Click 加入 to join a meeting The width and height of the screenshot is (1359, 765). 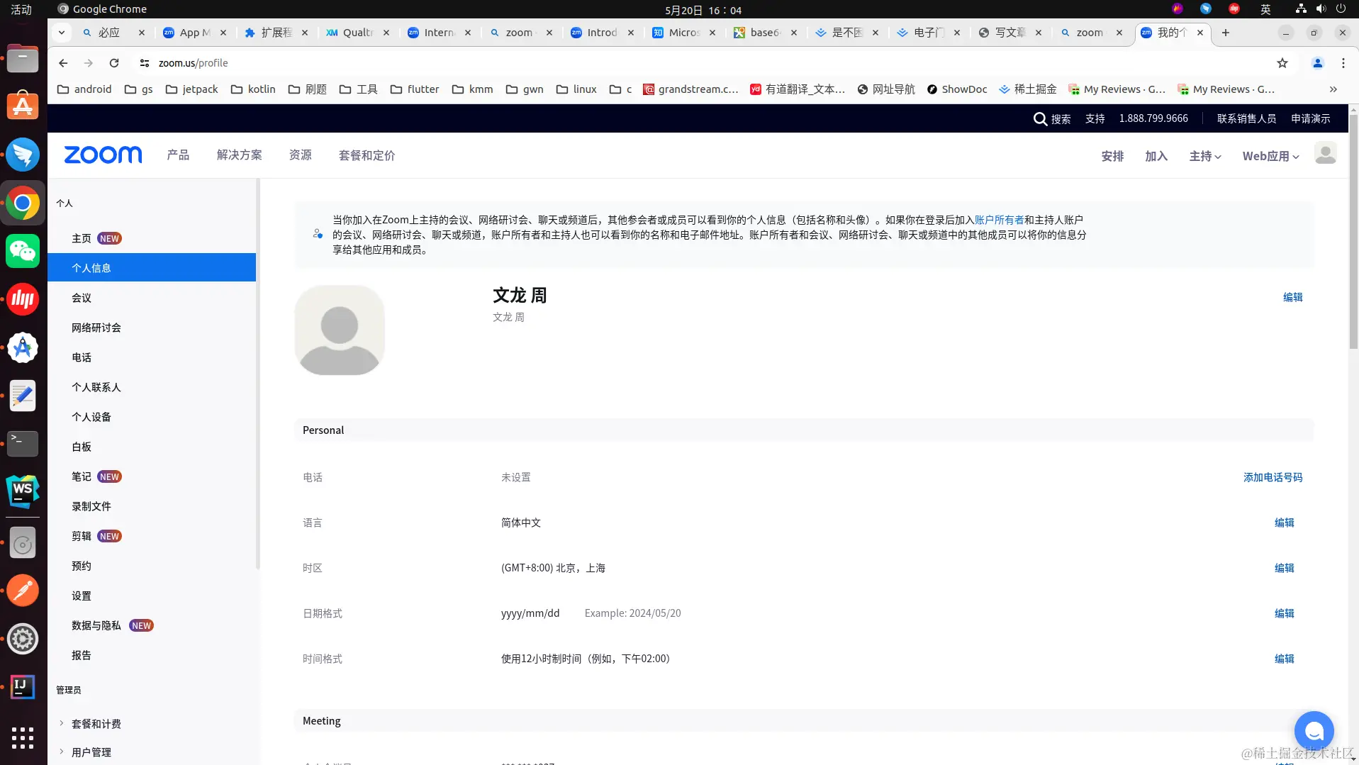point(1156,156)
